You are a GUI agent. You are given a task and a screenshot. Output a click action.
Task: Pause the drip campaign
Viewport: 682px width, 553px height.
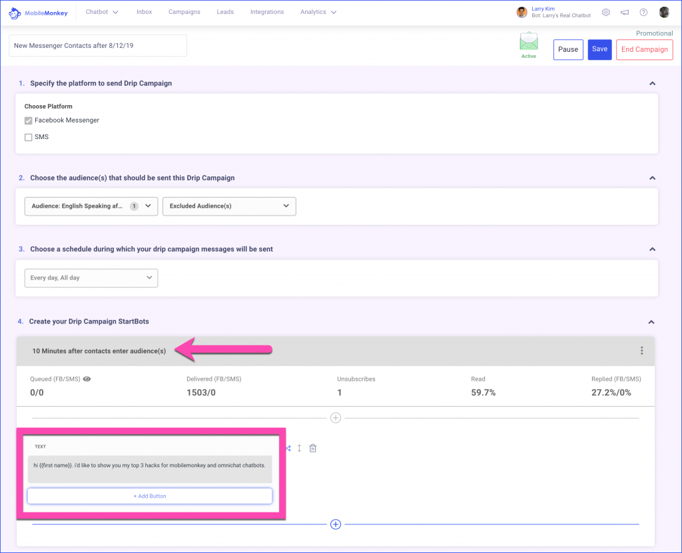[x=568, y=49]
